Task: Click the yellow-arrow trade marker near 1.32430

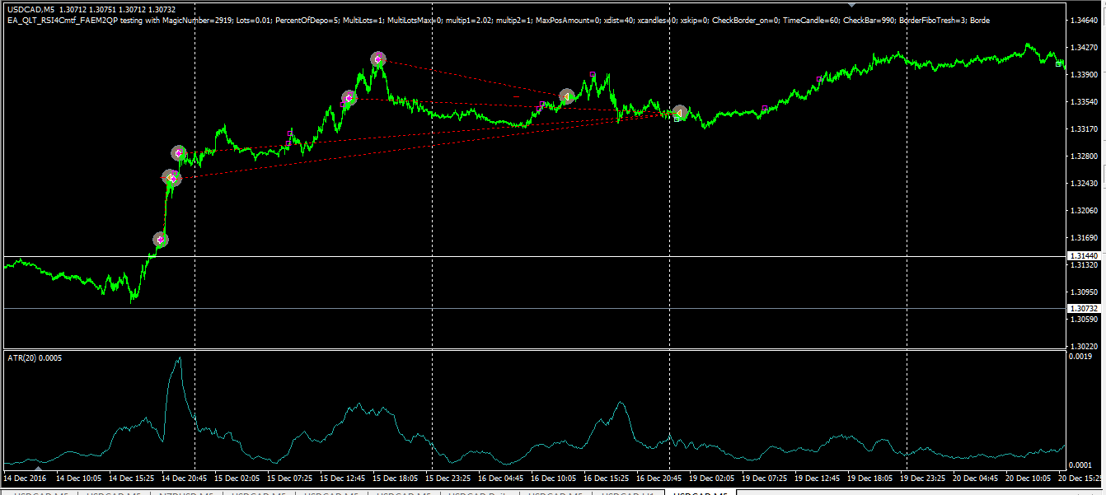Action: tap(171, 177)
